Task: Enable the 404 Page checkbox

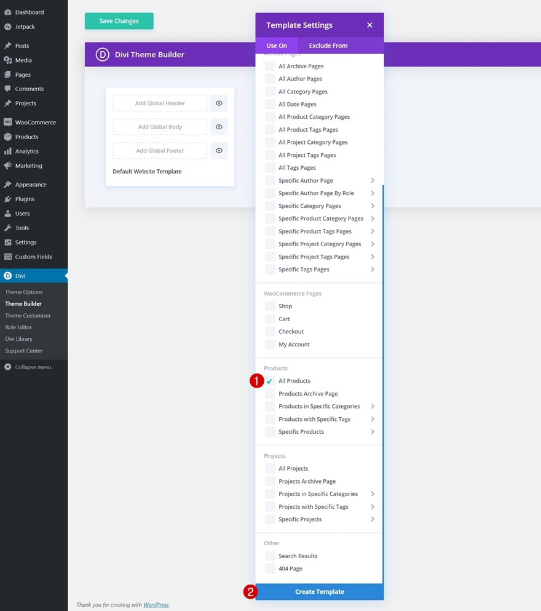Action: click(270, 569)
